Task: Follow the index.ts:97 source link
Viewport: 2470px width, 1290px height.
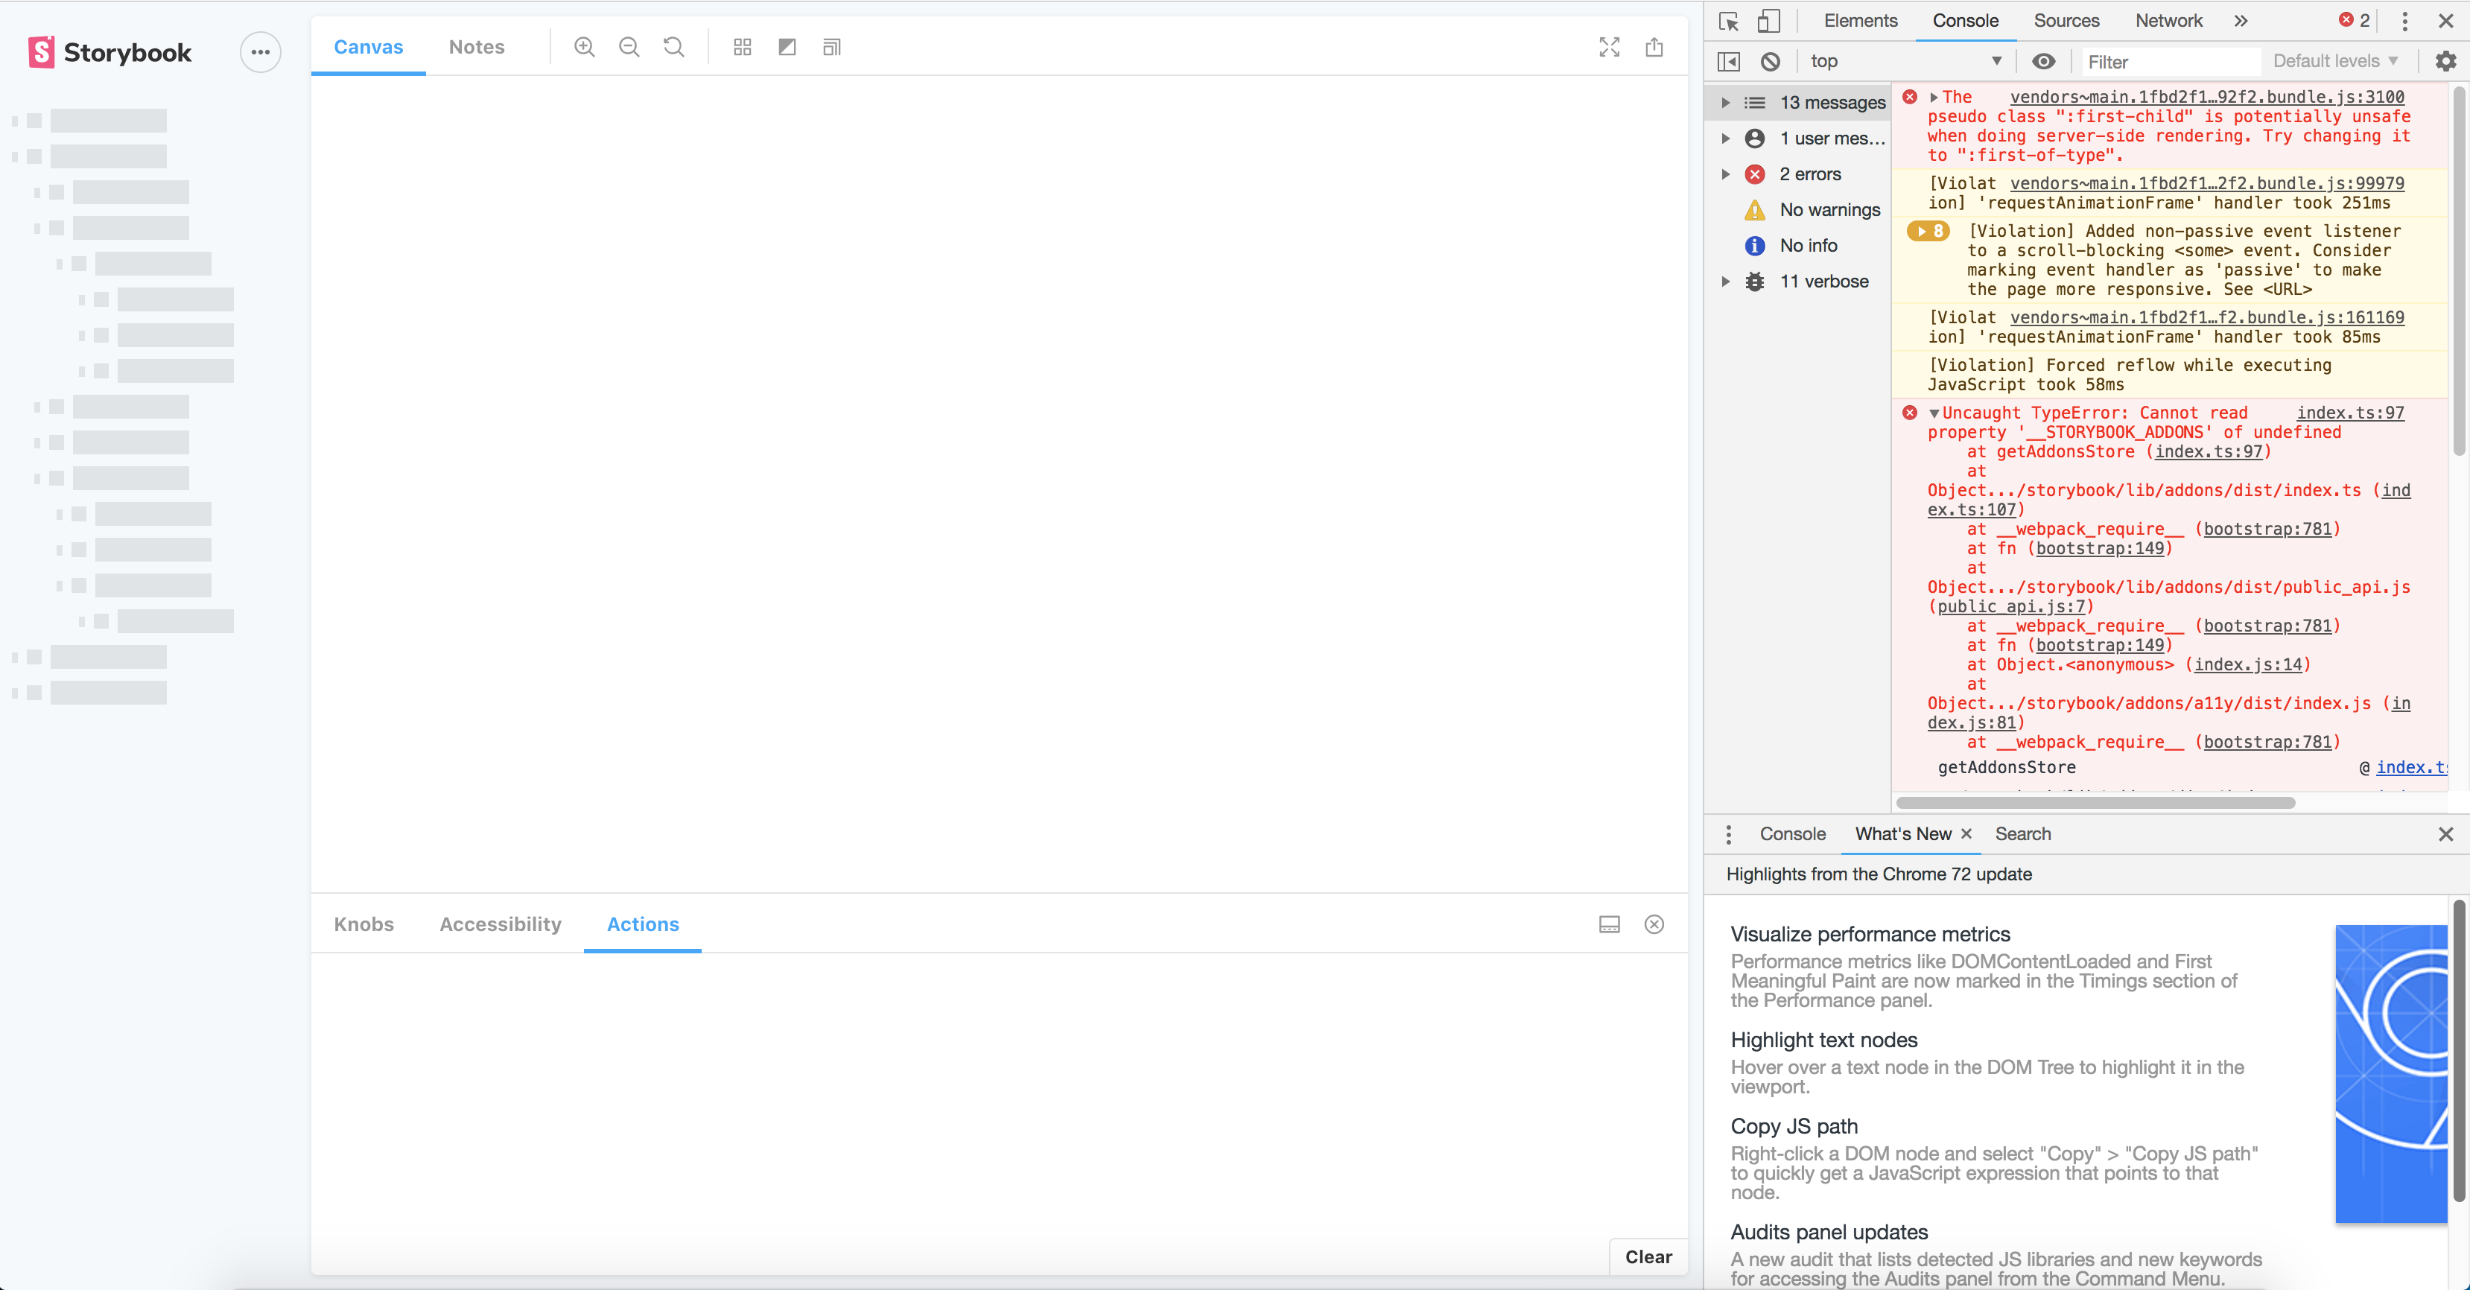Action: click(2349, 413)
